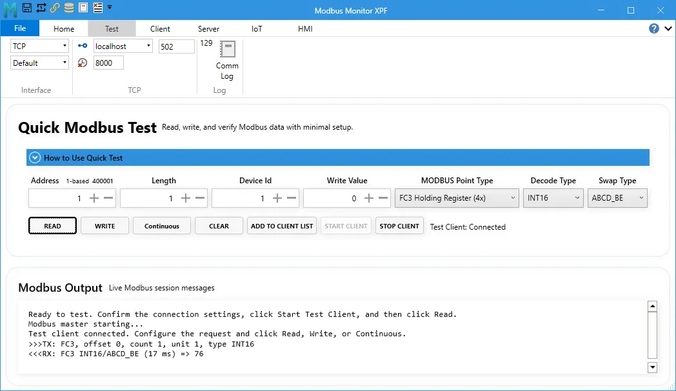Increase Device Id with the plus icon
This screenshot has width=676, height=391.
point(277,198)
